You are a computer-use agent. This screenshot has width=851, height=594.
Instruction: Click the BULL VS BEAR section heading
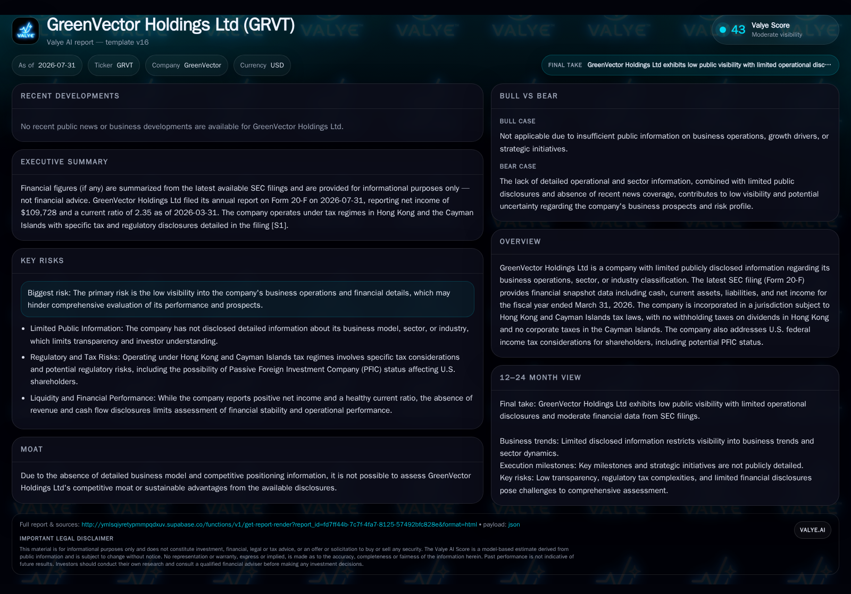pyautogui.click(x=529, y=96)
